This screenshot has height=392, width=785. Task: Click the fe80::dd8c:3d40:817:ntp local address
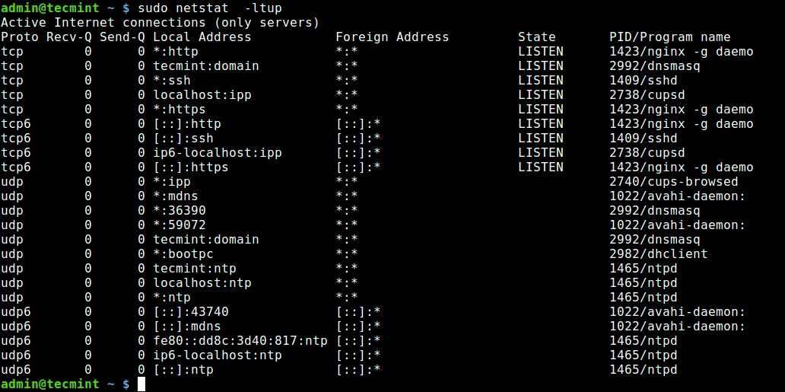240,341
